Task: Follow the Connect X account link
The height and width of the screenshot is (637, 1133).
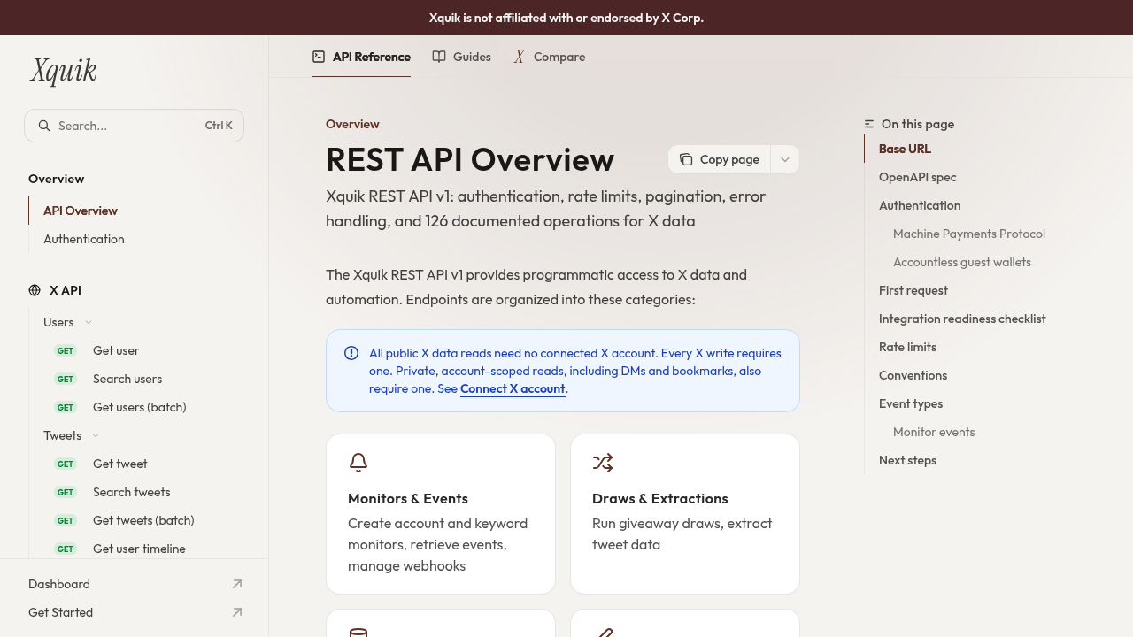Action: pos(513,388)
